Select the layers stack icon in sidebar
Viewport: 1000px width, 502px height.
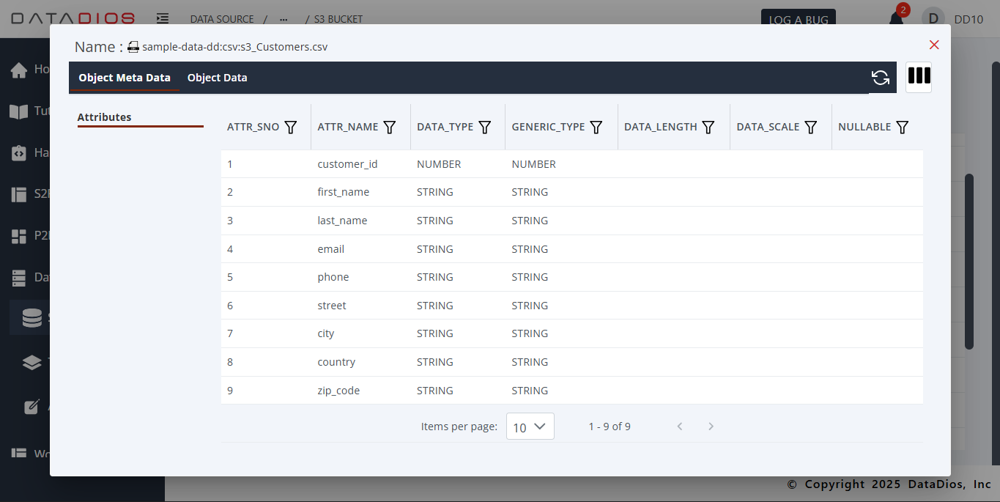pos(31,362)
